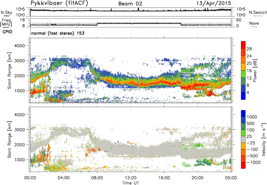
Task: Click the 'CPID' label
Action: click(7, 32)
